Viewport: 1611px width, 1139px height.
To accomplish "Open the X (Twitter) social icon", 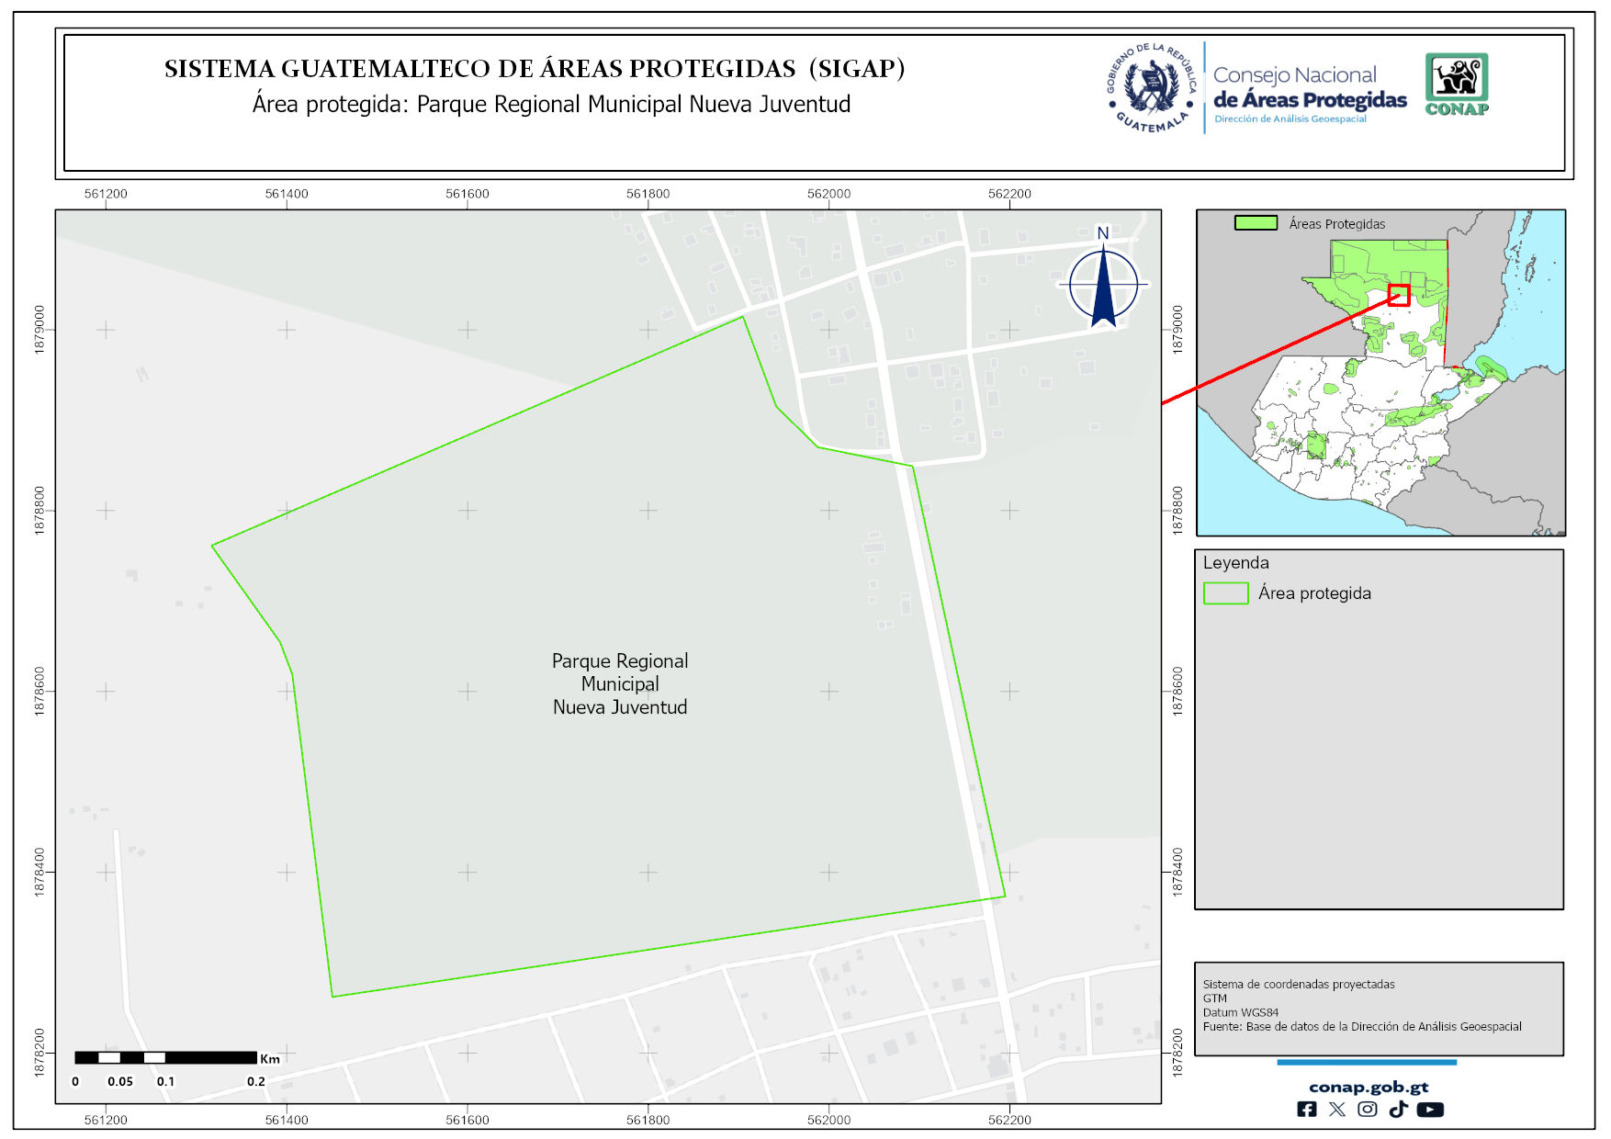I will 1337,1110.
